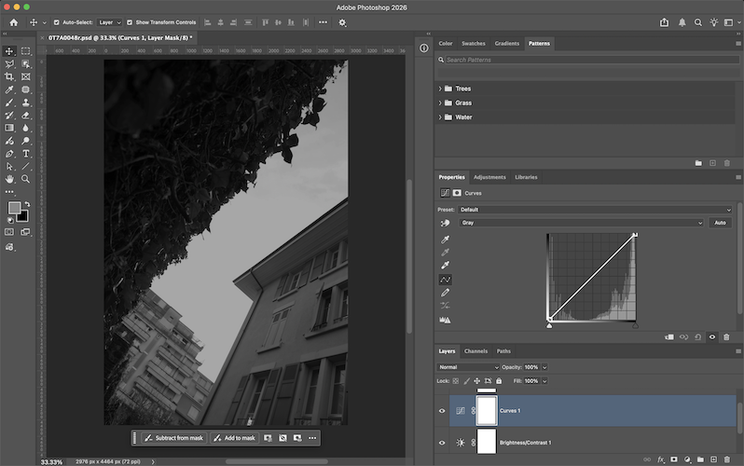Select the Horizontal Type tool
This screenshot has width=744, height=466.
coord(25,154)
